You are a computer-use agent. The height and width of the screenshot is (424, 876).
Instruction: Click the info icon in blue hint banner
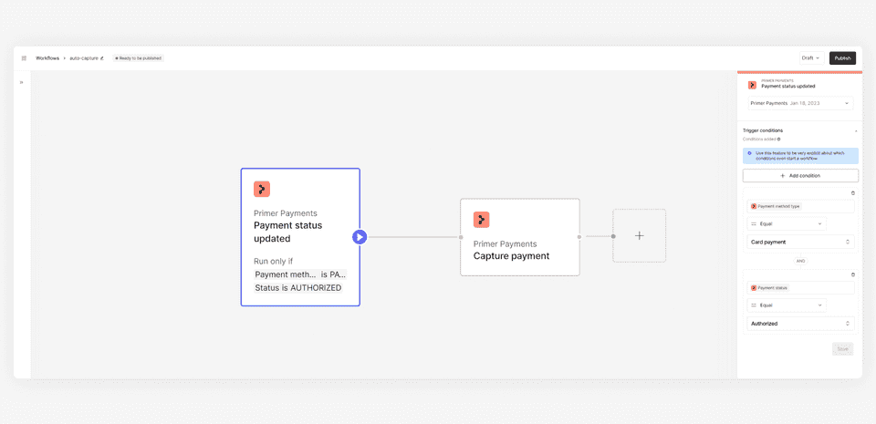(x=749, y=152)
